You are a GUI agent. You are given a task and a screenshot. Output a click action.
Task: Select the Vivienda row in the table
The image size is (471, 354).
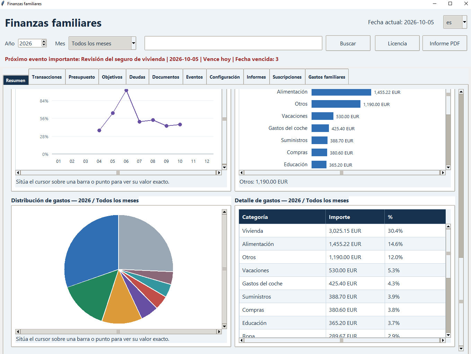pos(342,231)
